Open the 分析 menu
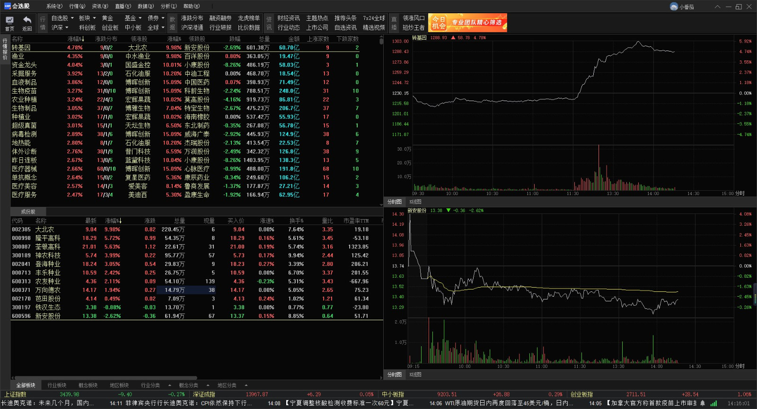Screen dimensions: 757x409 168,6
